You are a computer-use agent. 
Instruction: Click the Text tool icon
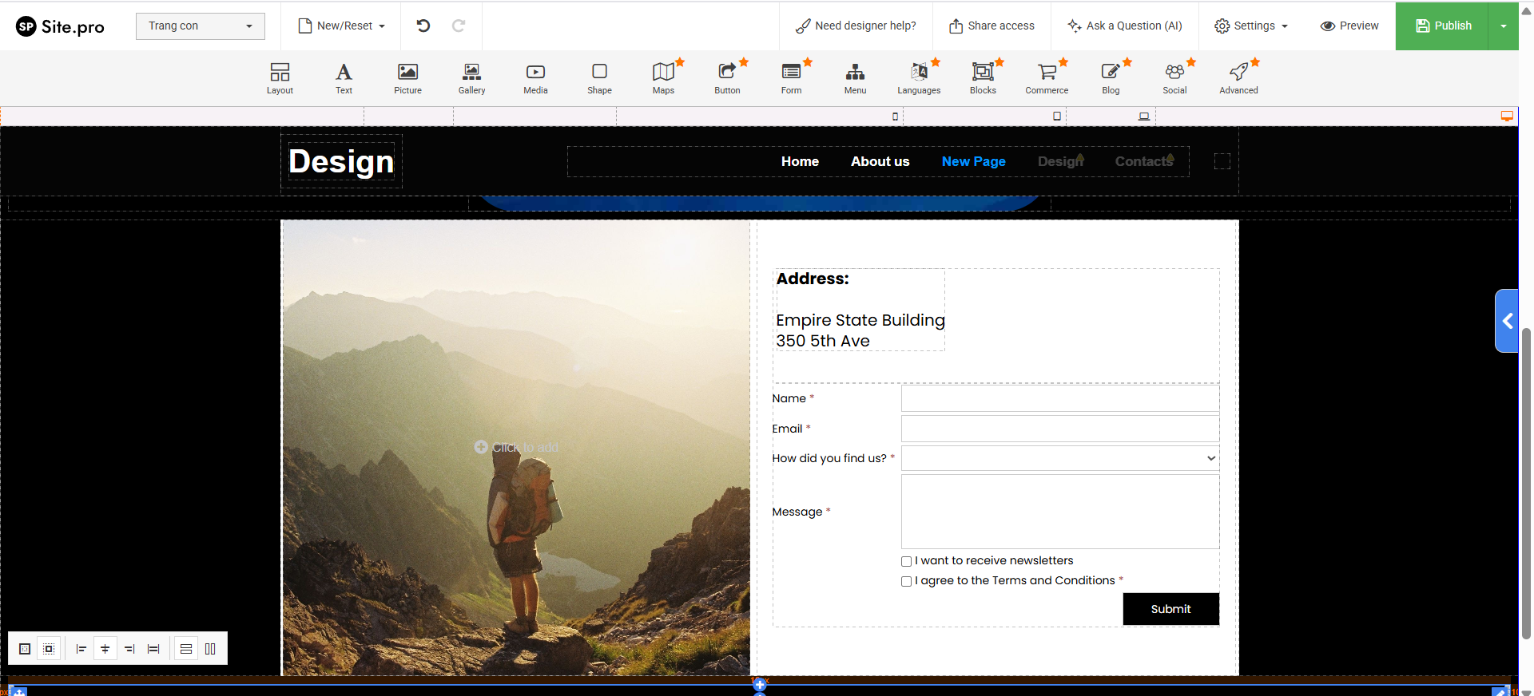click(x=344, y=73)
